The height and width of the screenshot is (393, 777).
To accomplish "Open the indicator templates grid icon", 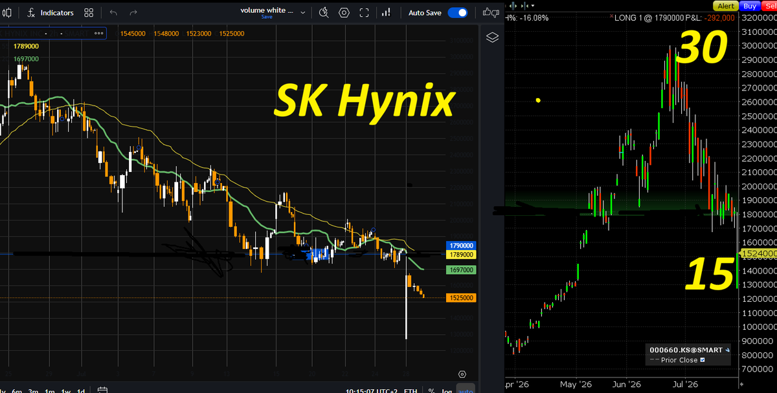I will [89, 12].
